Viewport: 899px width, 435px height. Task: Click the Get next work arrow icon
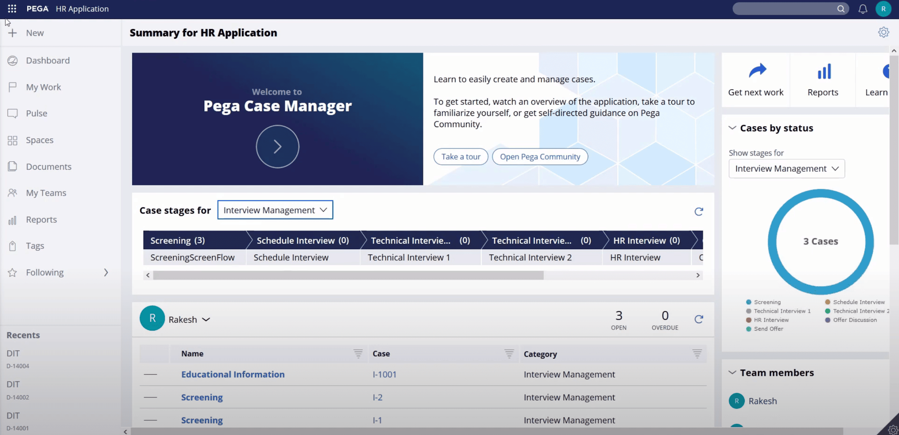pos(757,71)
